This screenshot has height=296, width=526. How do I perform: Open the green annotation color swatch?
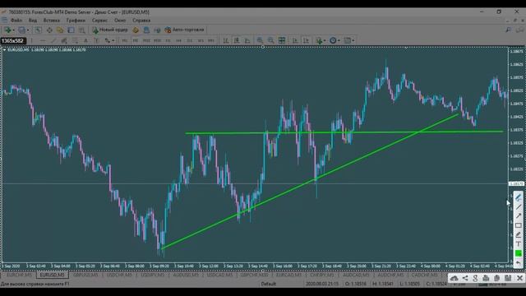tap(519, 253)
